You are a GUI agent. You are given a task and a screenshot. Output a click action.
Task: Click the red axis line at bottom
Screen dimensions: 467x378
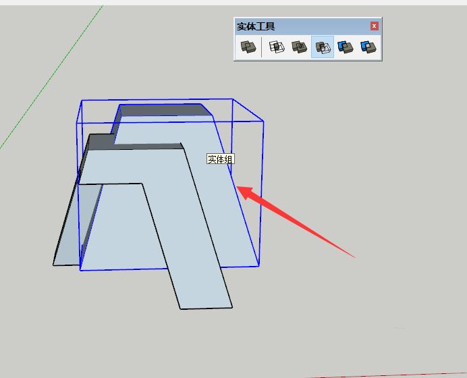(x=405, y=374)
